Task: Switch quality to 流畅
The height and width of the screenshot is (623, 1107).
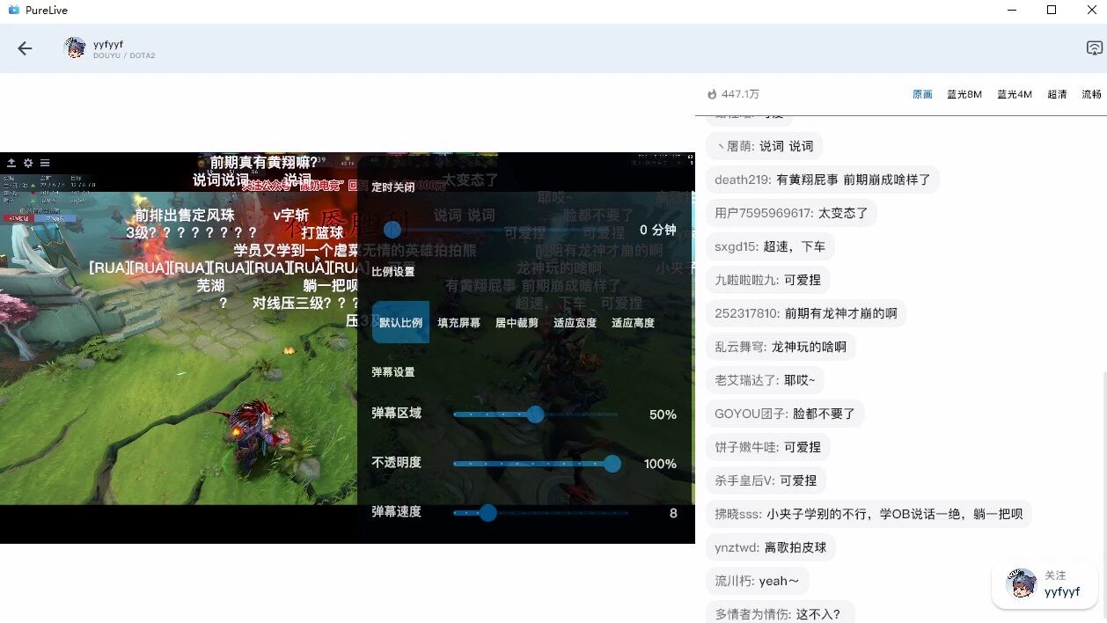Action: [1091, 94]
